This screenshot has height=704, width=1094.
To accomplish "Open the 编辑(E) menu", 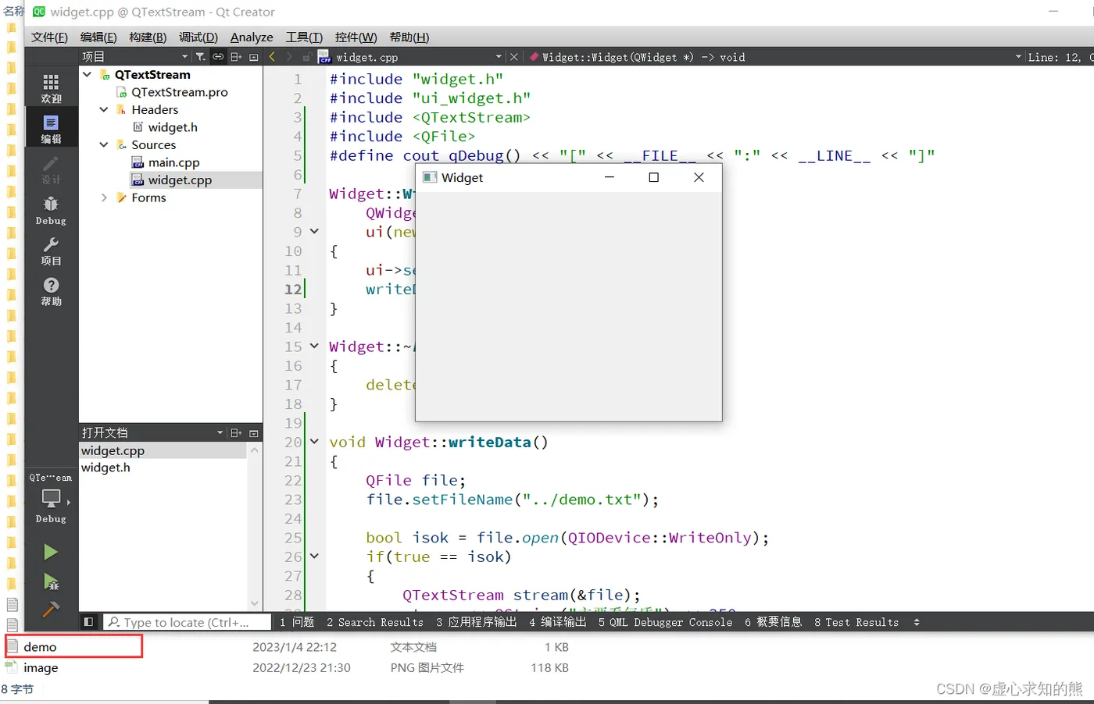I will (98, 37).
